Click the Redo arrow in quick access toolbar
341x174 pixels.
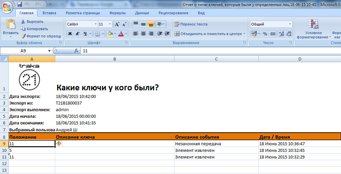pyautogui.click(x=38, y=4)
